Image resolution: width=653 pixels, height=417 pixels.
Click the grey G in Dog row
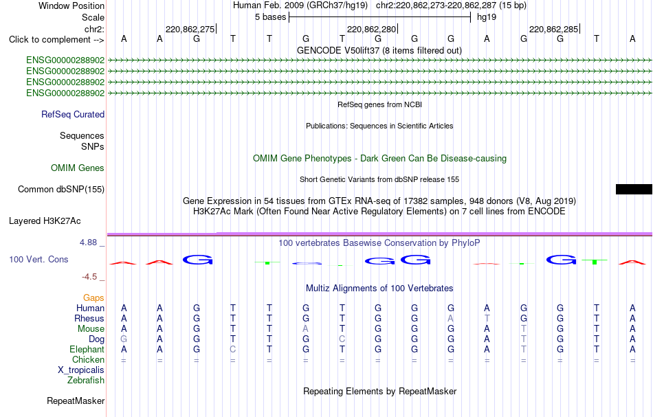pos(124,339)
